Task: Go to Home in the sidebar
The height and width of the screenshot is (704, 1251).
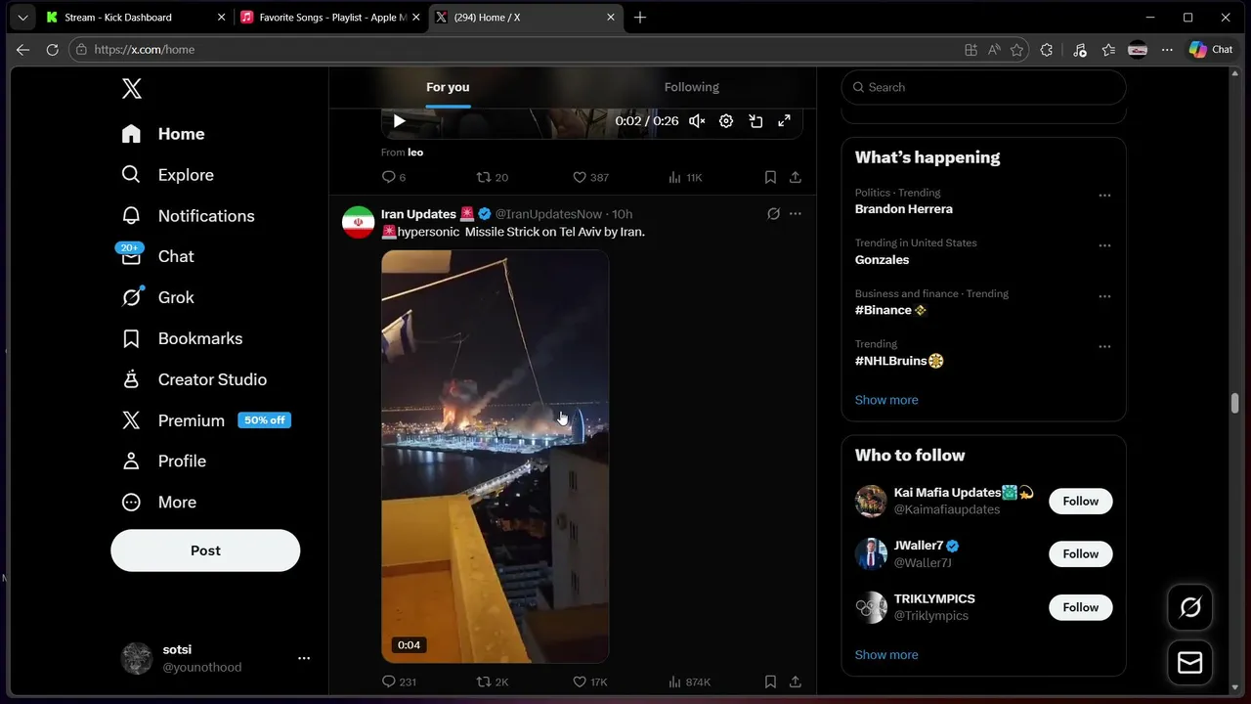Action: tap(163, 134)
